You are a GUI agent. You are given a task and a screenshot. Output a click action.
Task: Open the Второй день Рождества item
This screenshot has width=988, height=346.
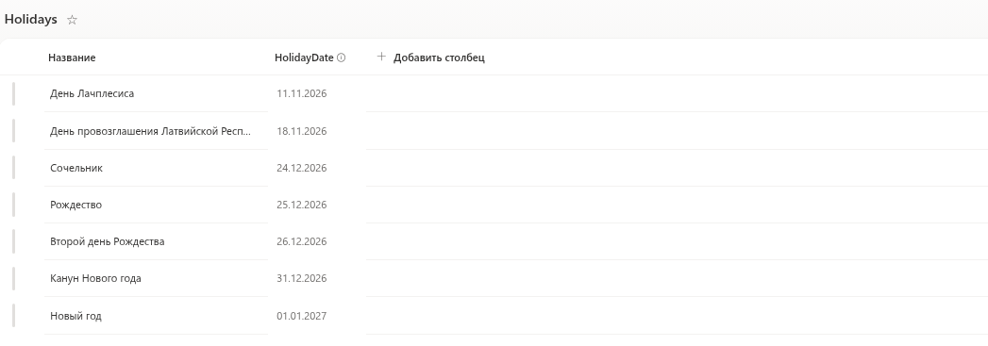click(x=108, y=241)
